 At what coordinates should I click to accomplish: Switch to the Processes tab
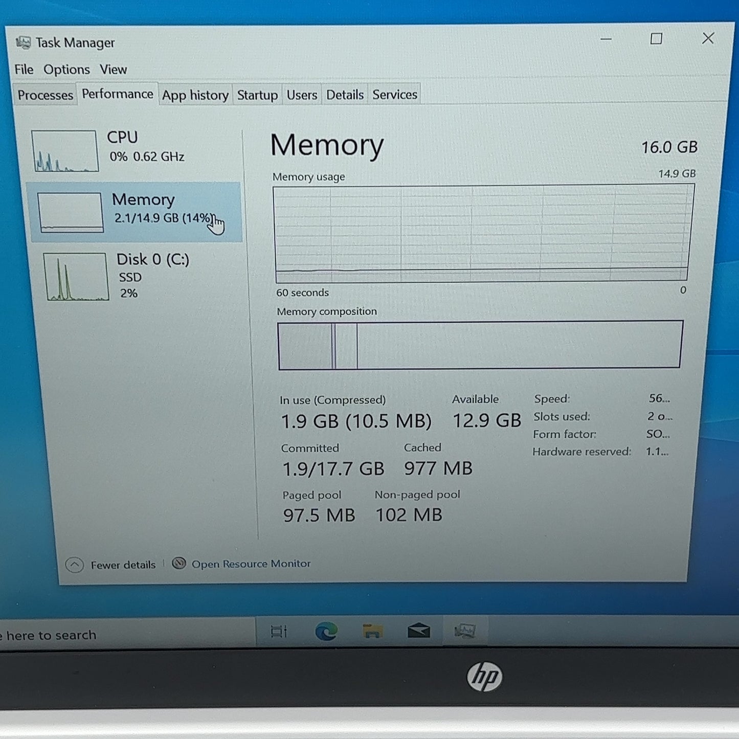pos(45,95)
